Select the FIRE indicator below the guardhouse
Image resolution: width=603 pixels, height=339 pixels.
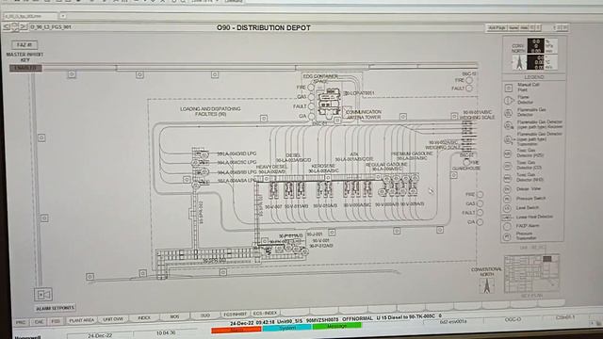(480, 195)
